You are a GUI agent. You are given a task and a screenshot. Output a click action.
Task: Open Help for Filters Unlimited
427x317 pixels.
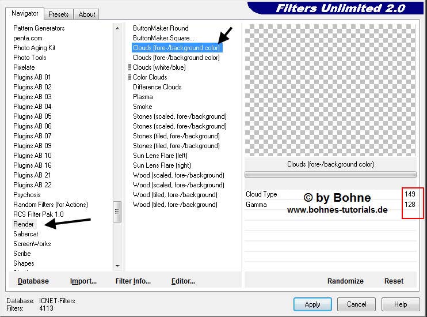point(401,304)
